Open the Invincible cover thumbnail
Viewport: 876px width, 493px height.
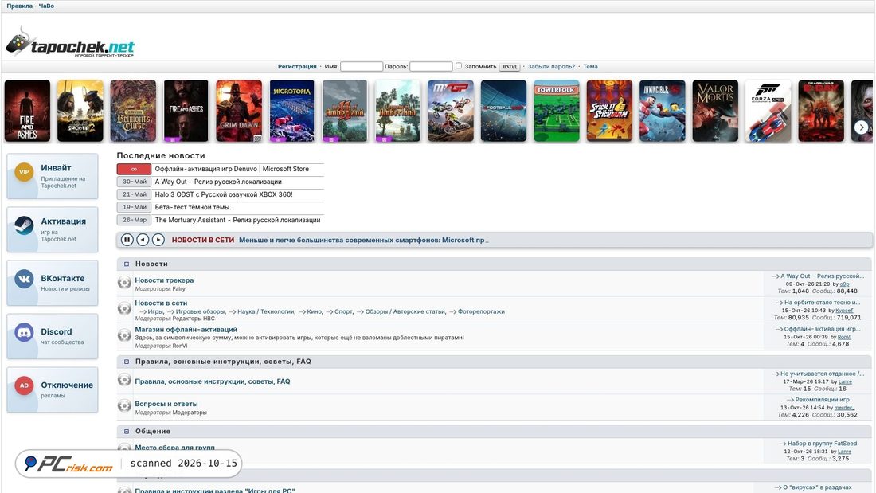(662, 111)
